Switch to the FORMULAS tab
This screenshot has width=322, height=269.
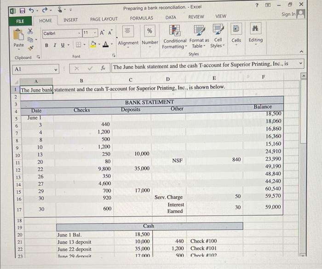142,18
